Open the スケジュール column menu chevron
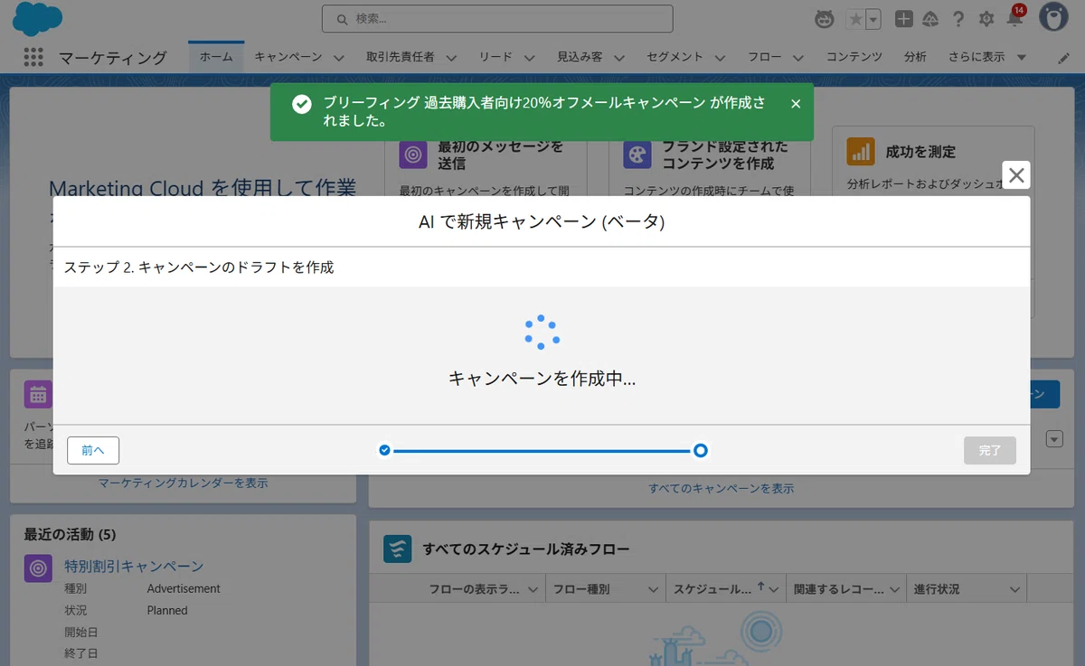 coord(775,589)
